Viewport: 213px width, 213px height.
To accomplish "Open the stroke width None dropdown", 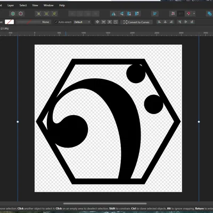I will tap(33, 22).
